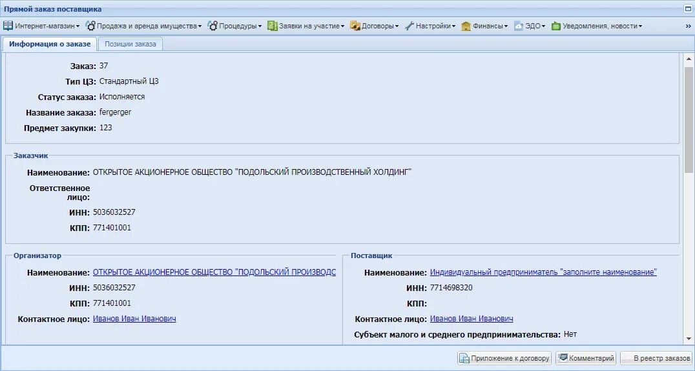This screenshot has width=695, height=371.
Task: Click organizer ИНН value 5036032527
Action: click(114, 287)
